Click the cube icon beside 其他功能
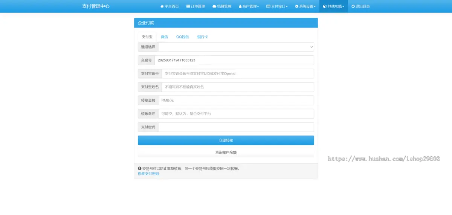Viewport: 452px width, 215px height. (325, 6)
